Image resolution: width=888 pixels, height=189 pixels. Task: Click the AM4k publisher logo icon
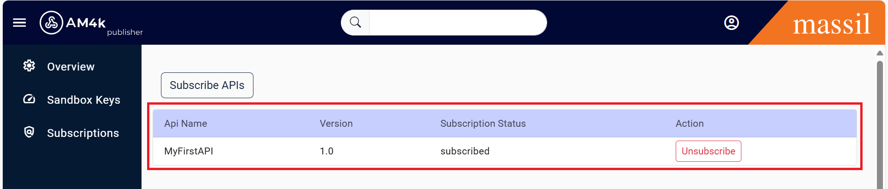(51, 23)
